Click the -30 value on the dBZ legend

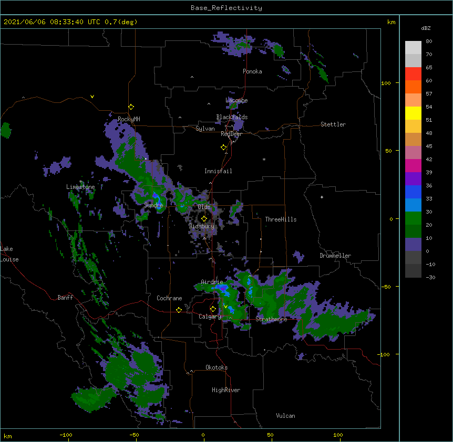(x=430, y=277)
